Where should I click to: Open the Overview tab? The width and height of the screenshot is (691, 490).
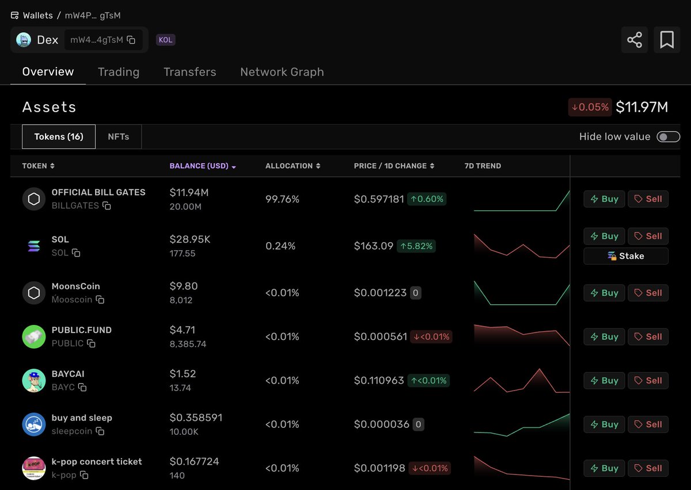48,72
